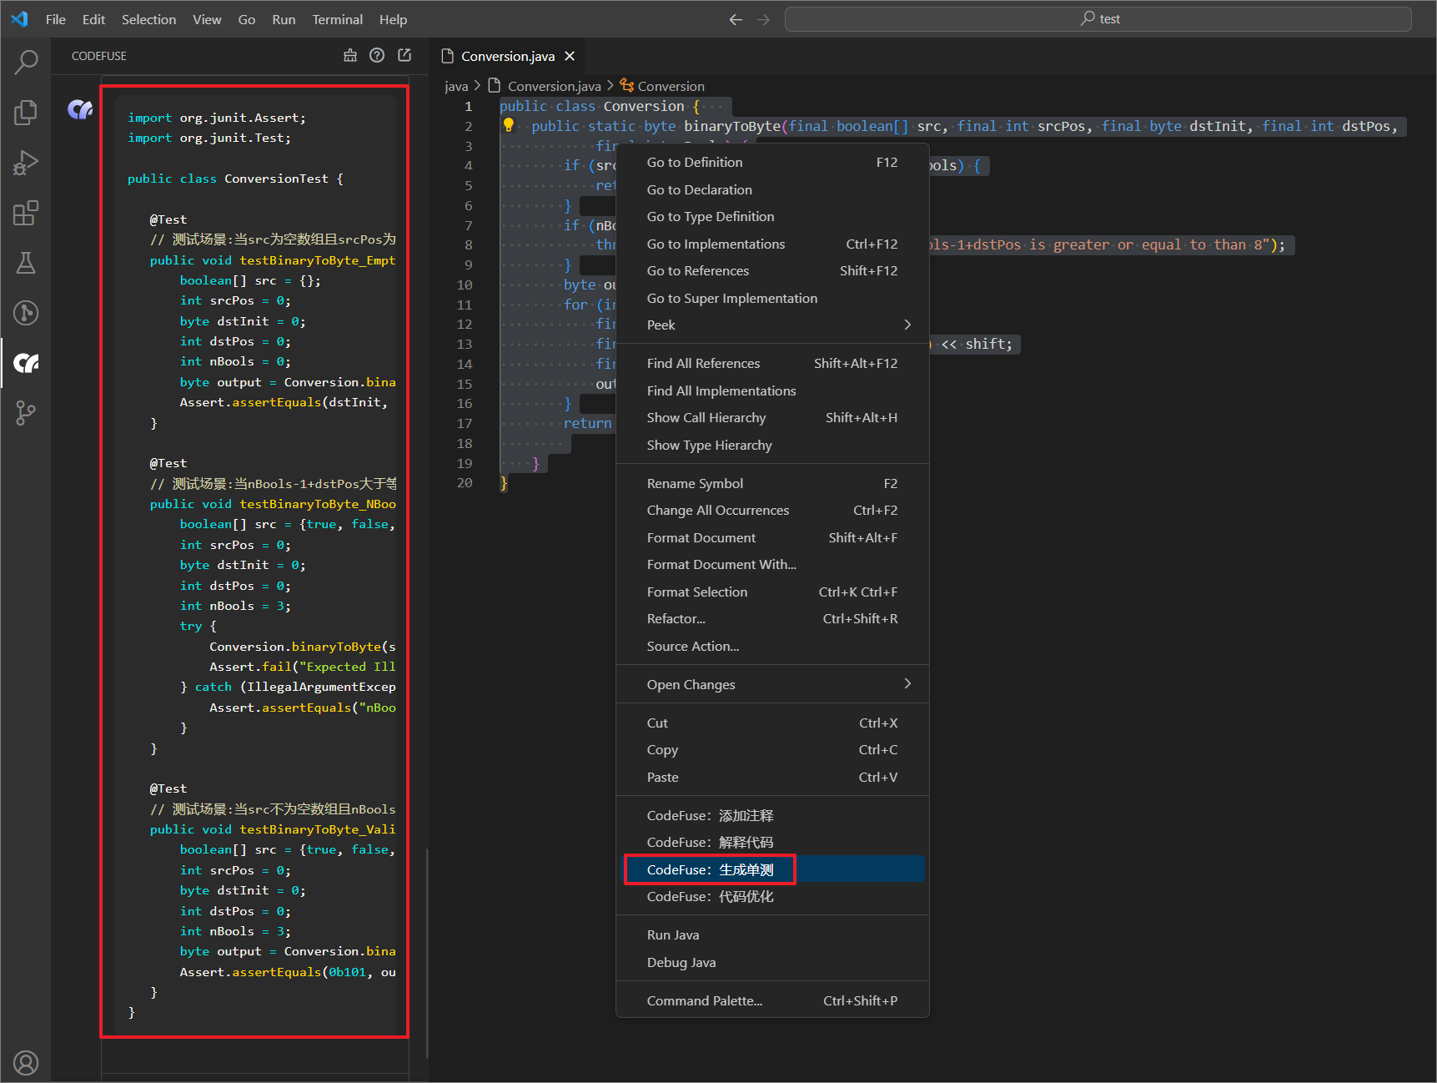
Task: Open the Explorer files view
Action: coord(26,112)
